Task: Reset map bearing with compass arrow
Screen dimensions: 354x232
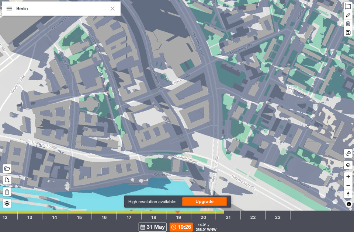Action: [348, 194]
